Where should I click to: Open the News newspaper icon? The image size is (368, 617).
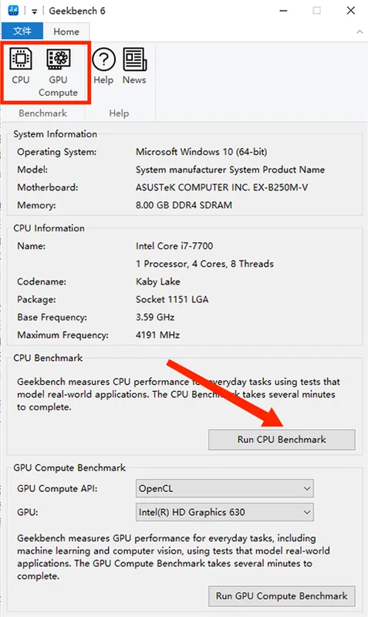[134, 66]
